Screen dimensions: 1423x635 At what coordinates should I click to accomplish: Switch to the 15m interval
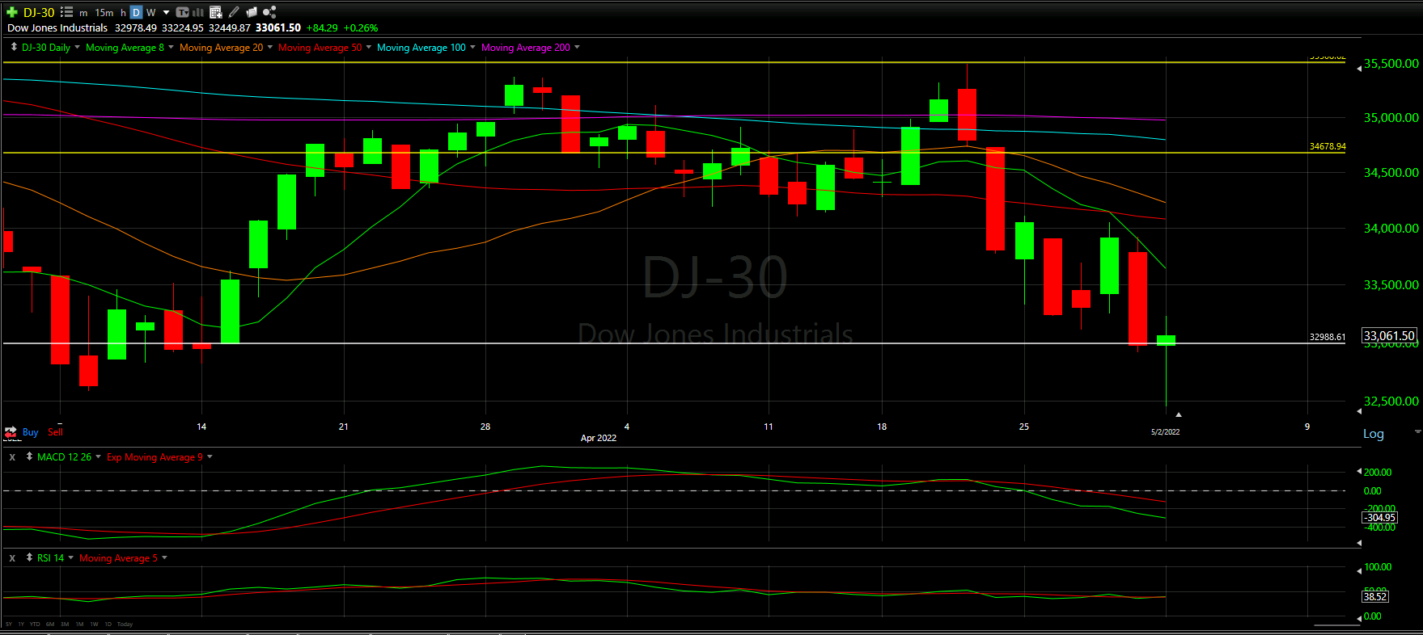(x=104, y=13)
